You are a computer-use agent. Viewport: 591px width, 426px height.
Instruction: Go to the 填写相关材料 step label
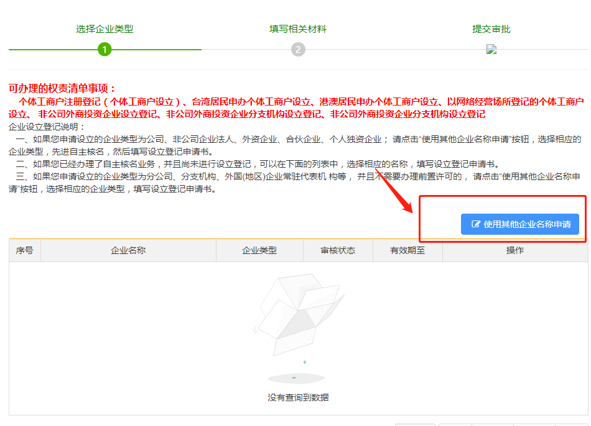[298, 29]
